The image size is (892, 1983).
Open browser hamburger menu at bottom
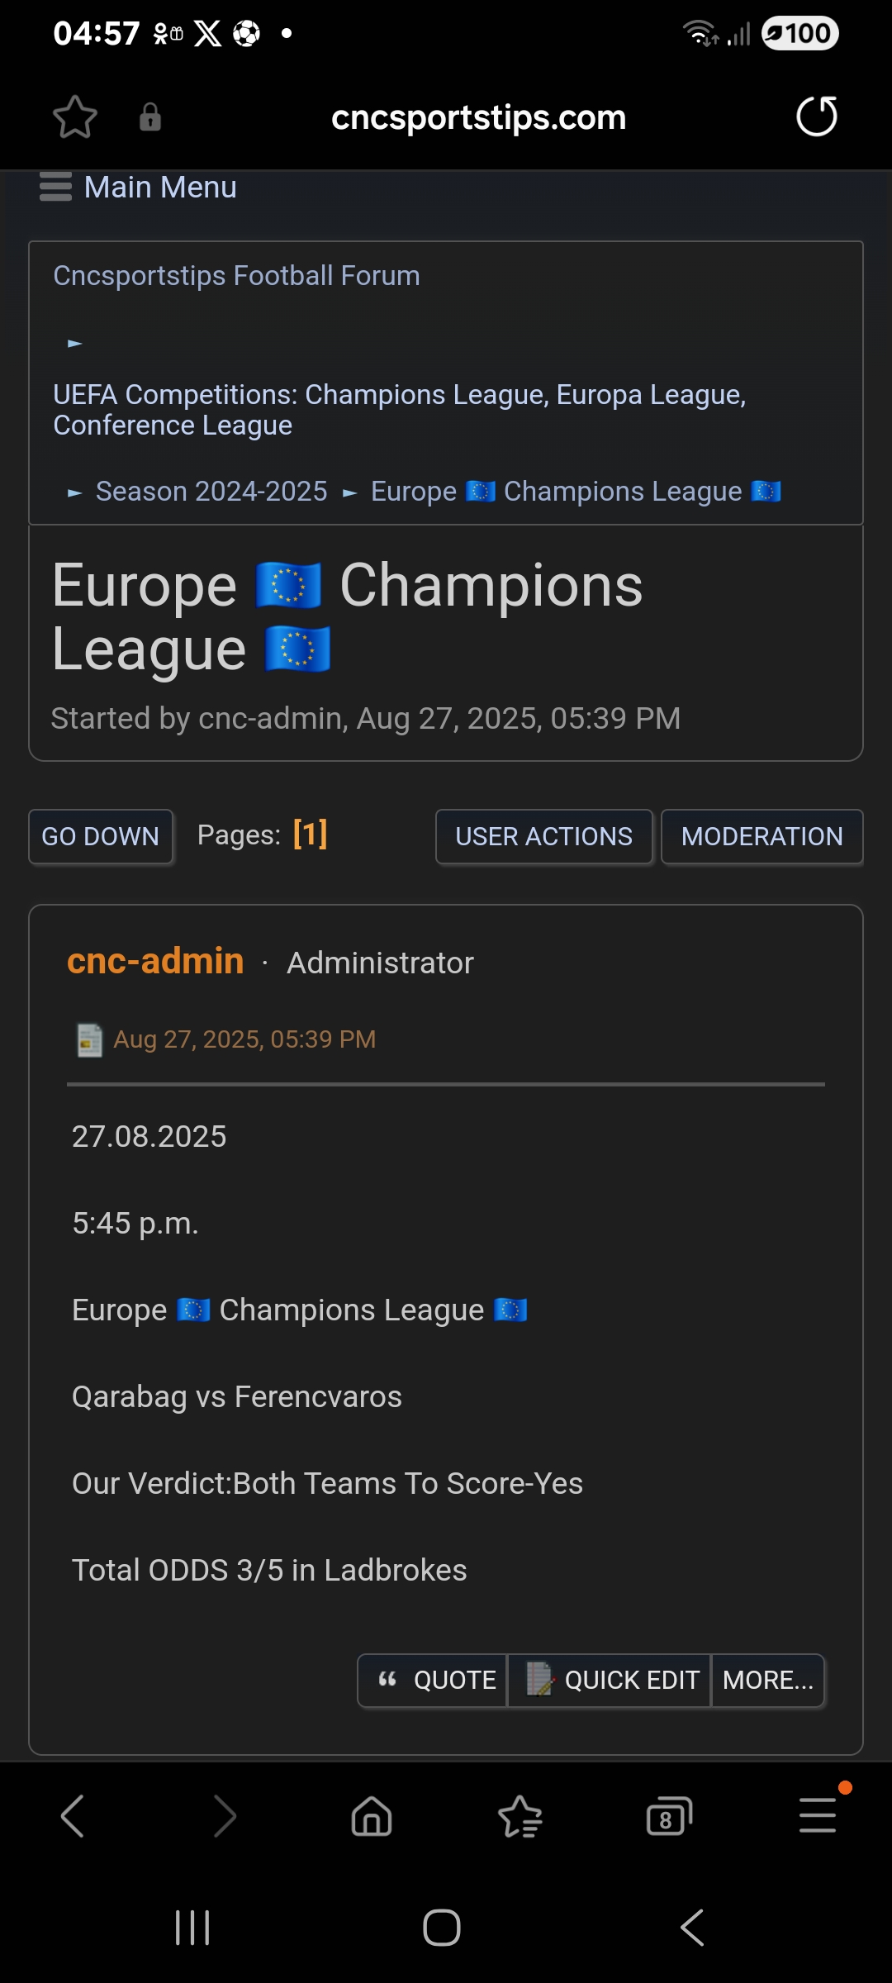tap(818, 1816)
